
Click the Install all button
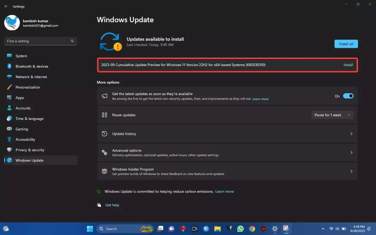pos(346,44)
